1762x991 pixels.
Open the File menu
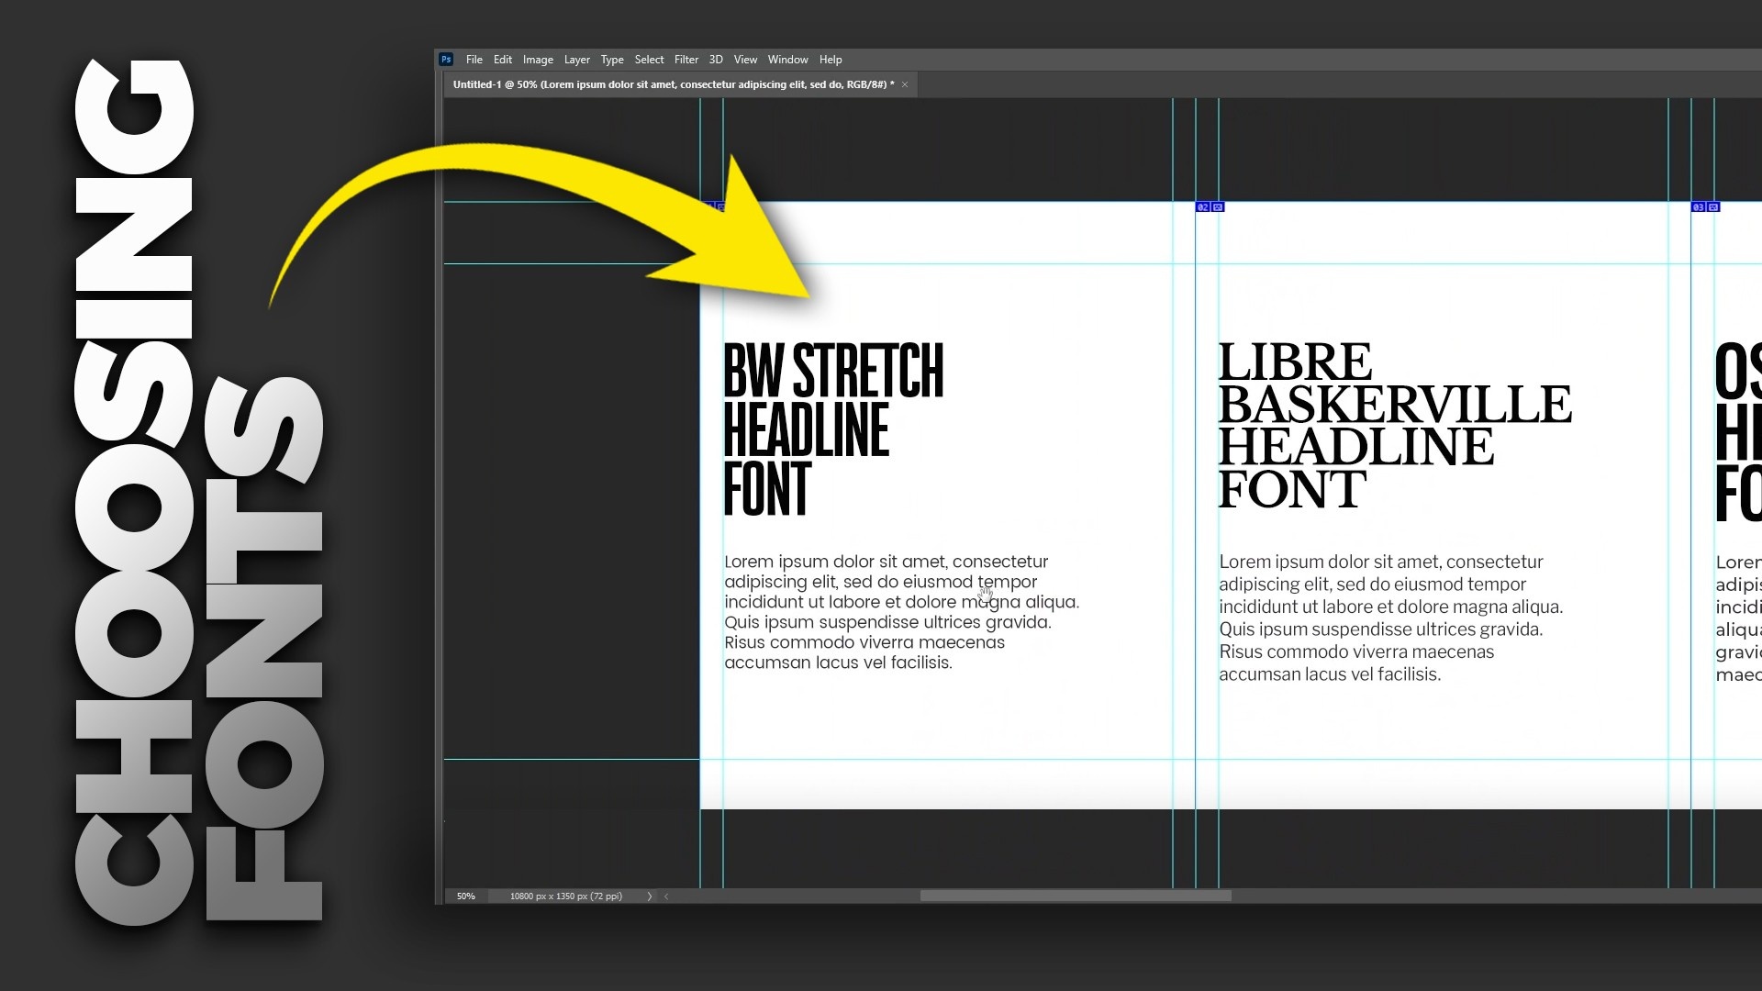[474, 60]
